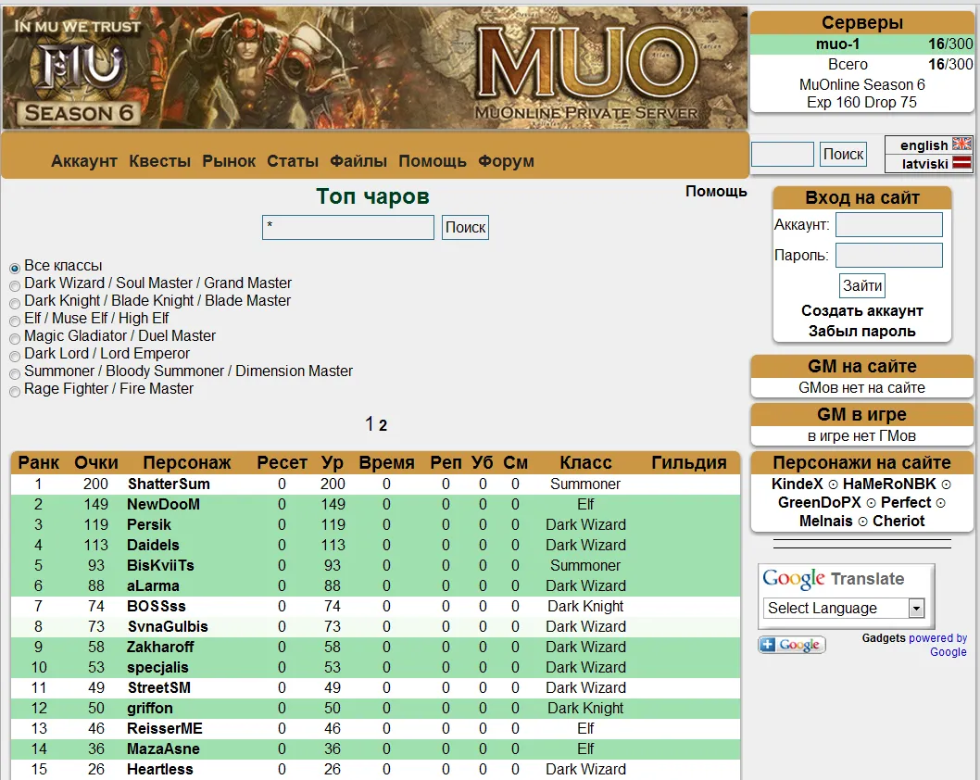Screen dimensions: 980x780
Task: Open character specjalis
Action: (157, 668)
